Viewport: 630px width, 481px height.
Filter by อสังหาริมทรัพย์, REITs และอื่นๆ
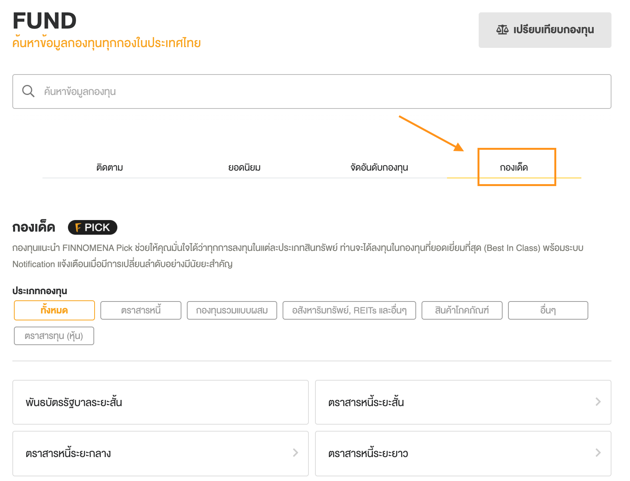pos(349,310)
